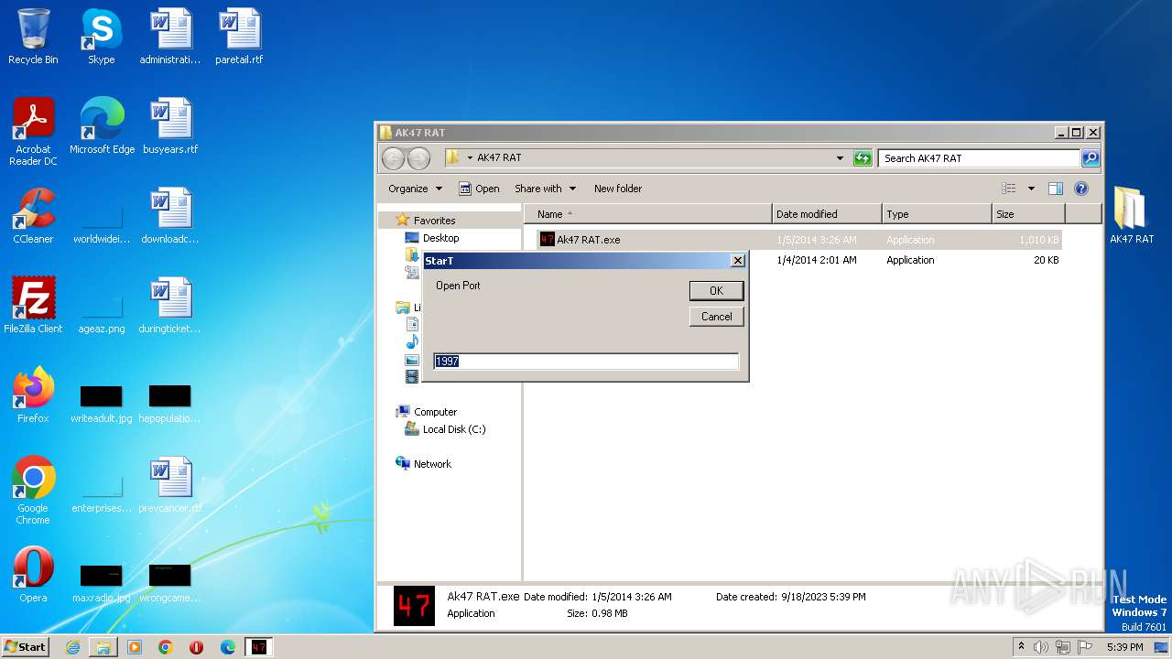
Task: Sort files by Date modified column
Action: tap(827, 214)
